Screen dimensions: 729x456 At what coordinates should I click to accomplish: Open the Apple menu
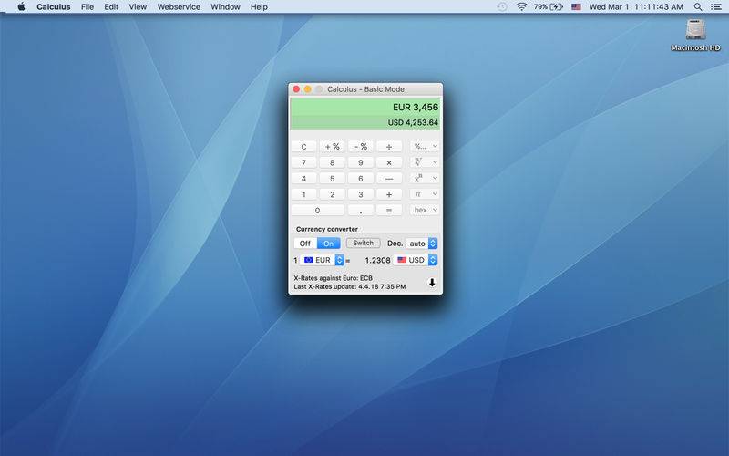pyautogui.click(x=21, y=6)
